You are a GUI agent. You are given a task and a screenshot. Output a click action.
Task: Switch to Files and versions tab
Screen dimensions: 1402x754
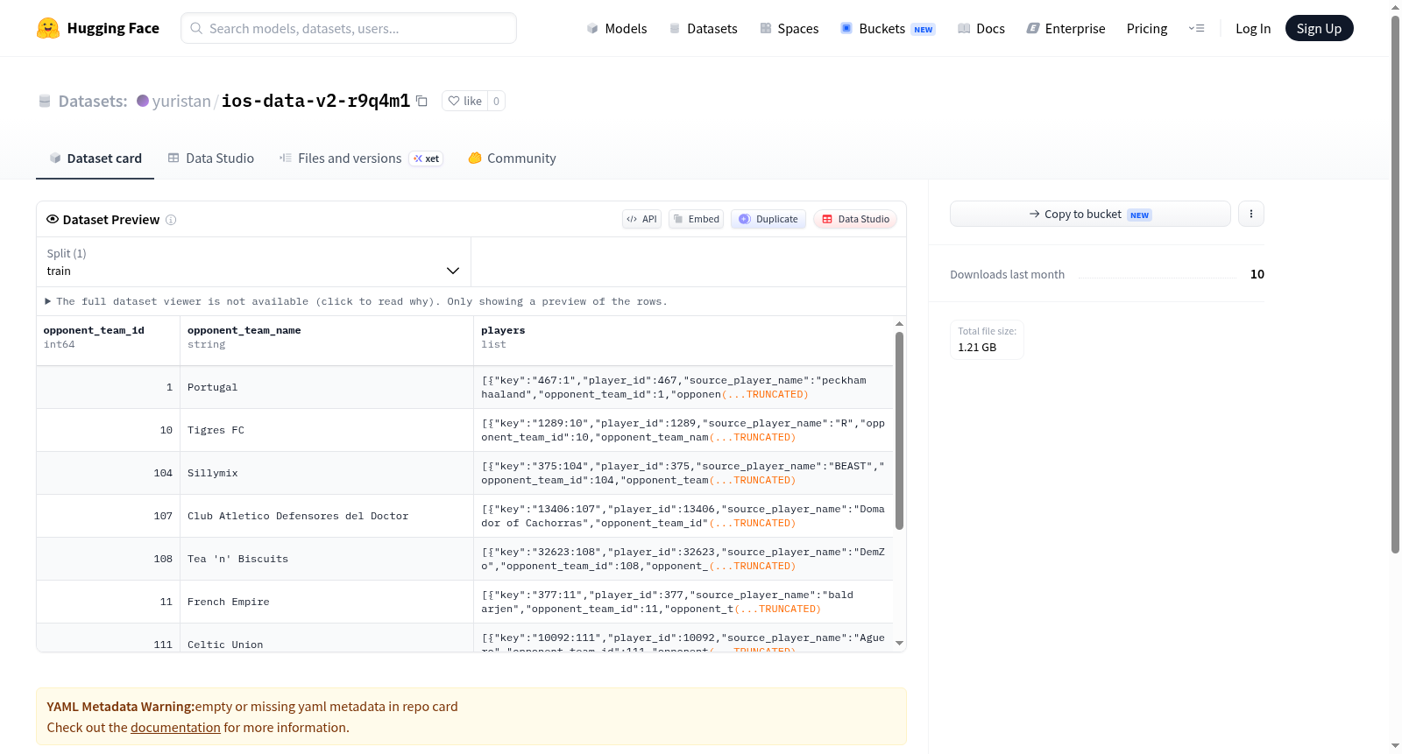(x=361, y=159)
